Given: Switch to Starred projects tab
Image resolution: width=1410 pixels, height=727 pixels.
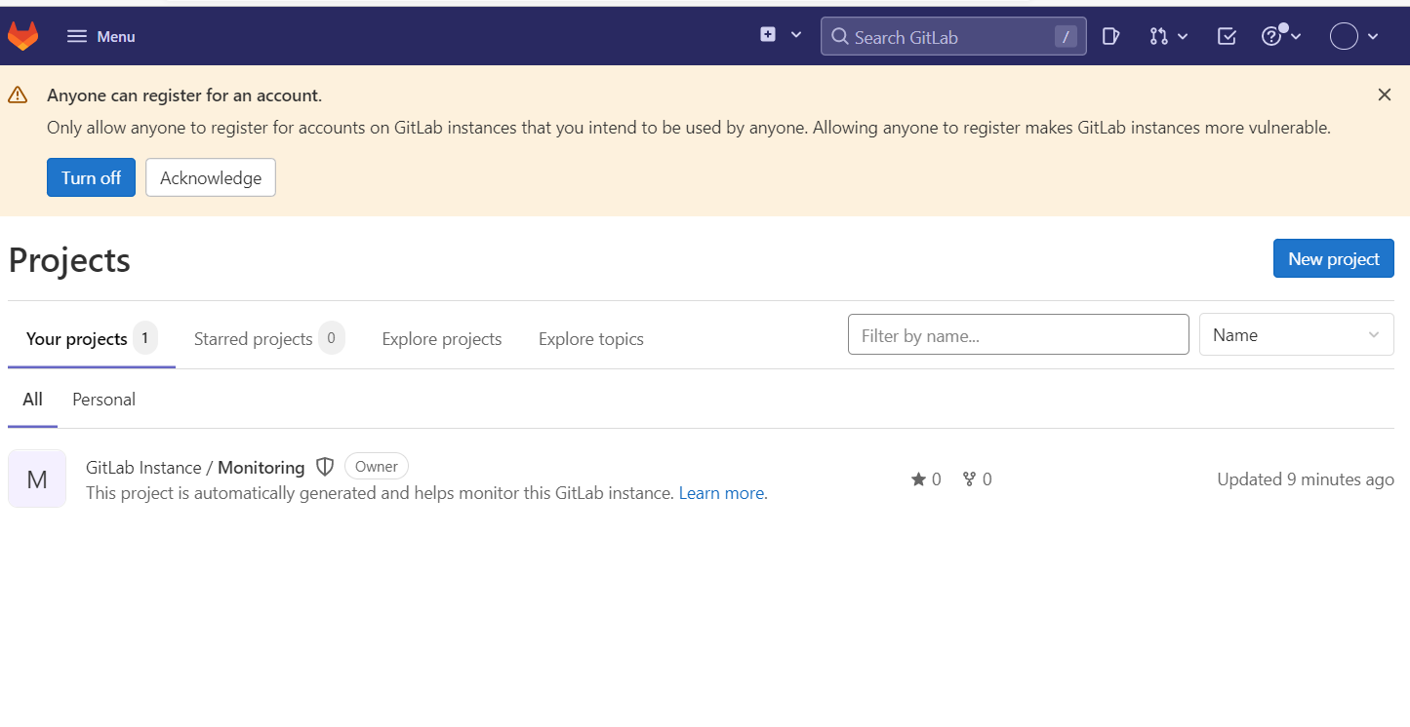Looking at the screenshot, I should [254, 339].
